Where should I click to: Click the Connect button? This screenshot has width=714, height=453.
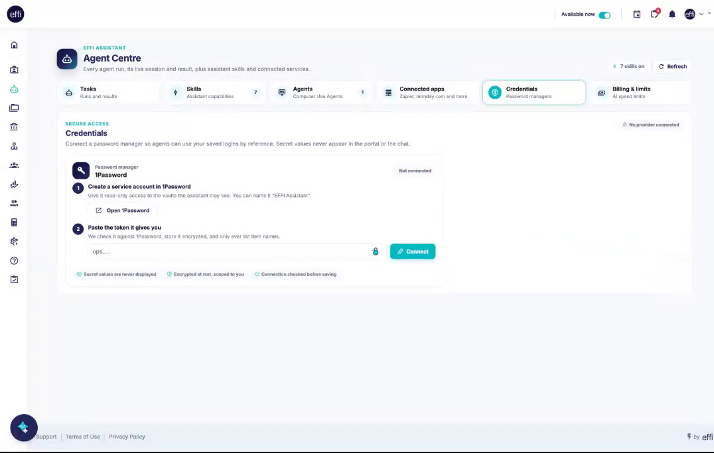412,252
